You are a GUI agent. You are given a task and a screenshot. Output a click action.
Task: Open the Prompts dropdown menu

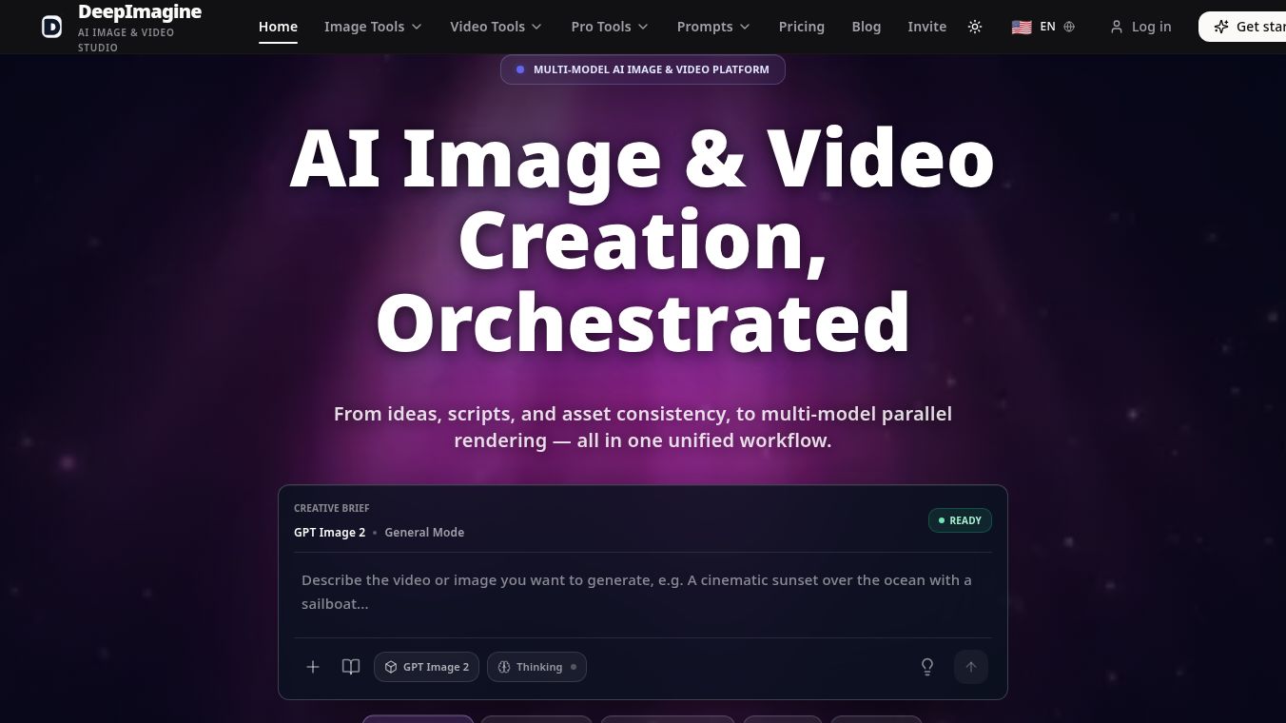(713, 27)
